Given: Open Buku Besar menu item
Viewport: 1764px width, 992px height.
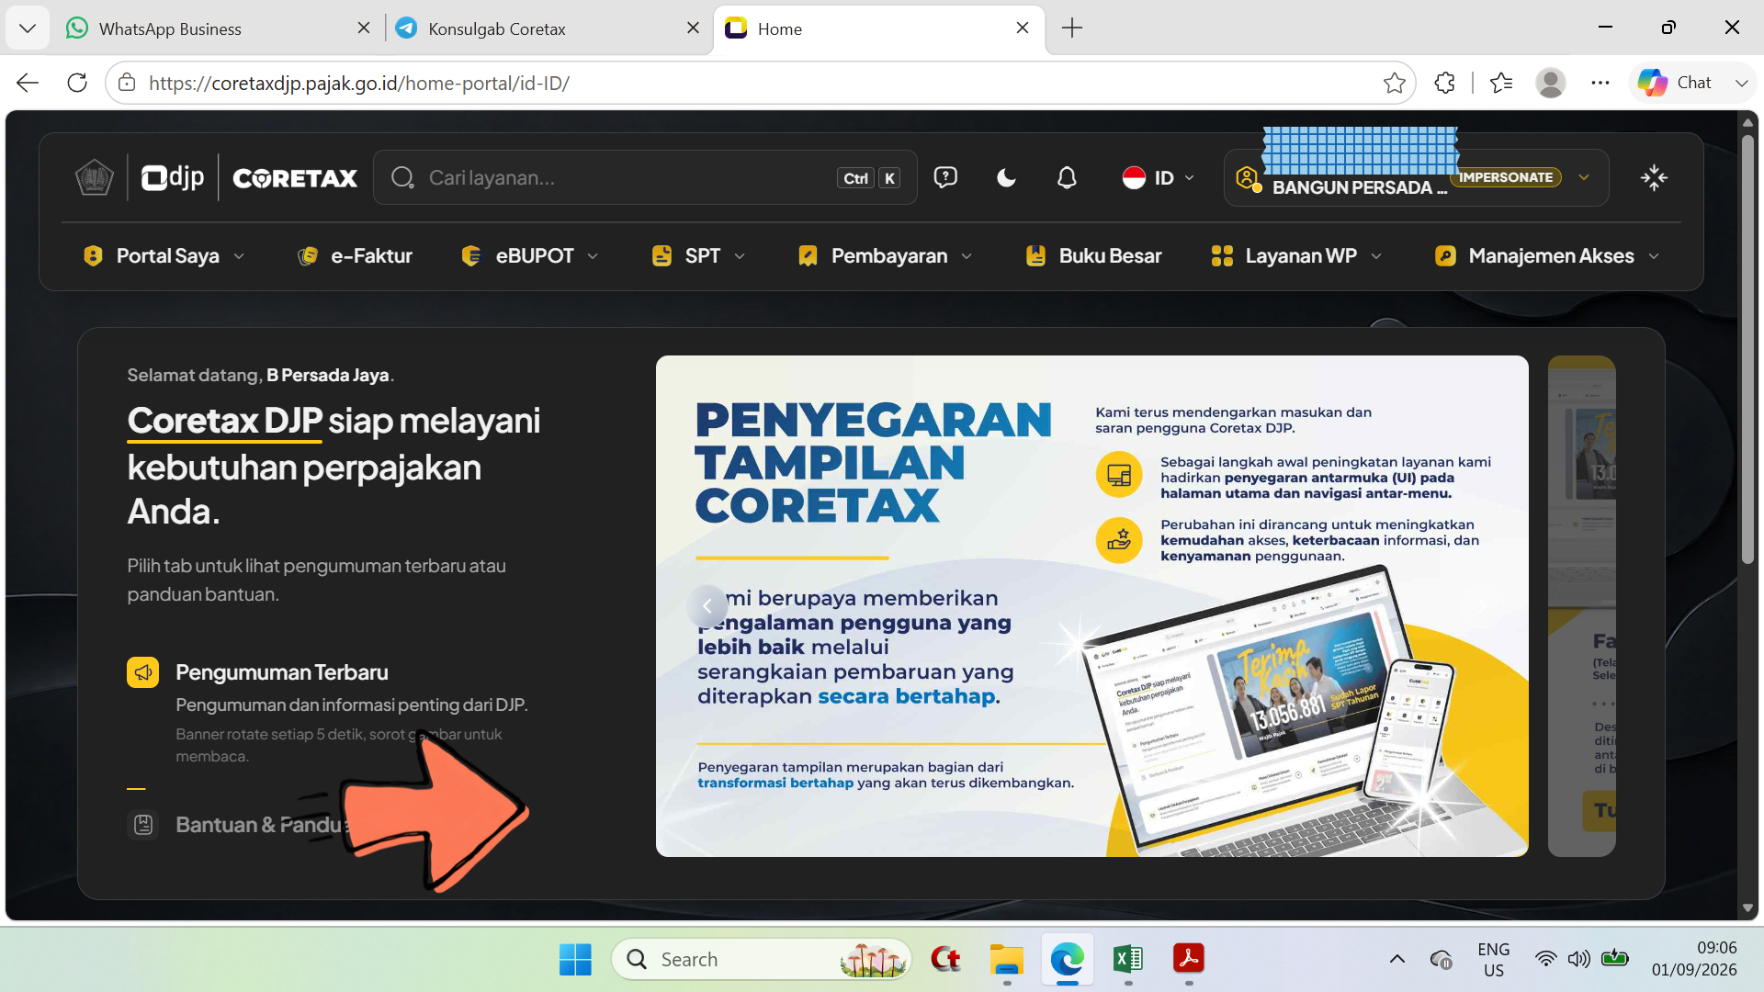Looking at the screenshot, I should click(x=1093, y=256).
